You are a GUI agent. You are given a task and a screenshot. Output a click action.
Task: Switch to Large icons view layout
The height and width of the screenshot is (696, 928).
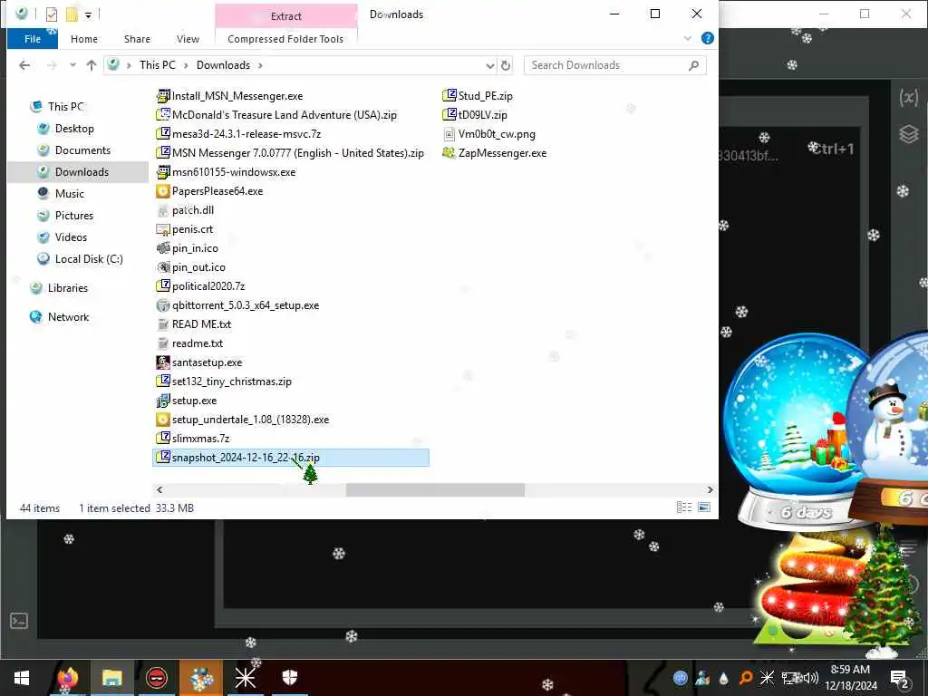704,507
